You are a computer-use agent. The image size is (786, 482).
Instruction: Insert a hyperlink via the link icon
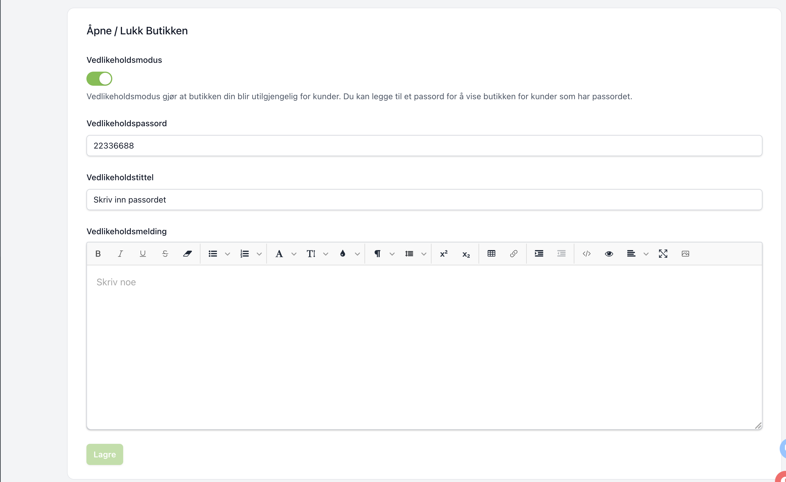click(514, 254)
